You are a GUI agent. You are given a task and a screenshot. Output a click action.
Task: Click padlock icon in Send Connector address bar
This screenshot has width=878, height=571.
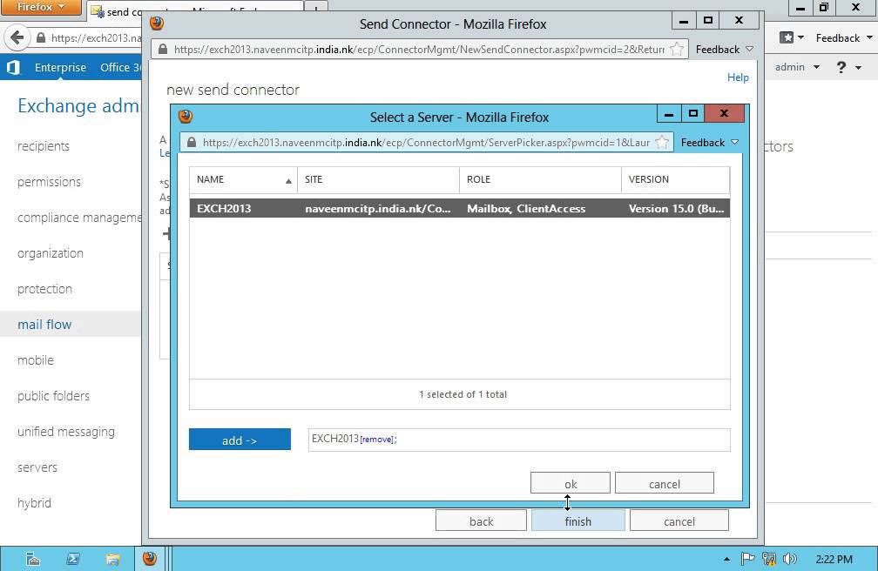coord(163,50)
